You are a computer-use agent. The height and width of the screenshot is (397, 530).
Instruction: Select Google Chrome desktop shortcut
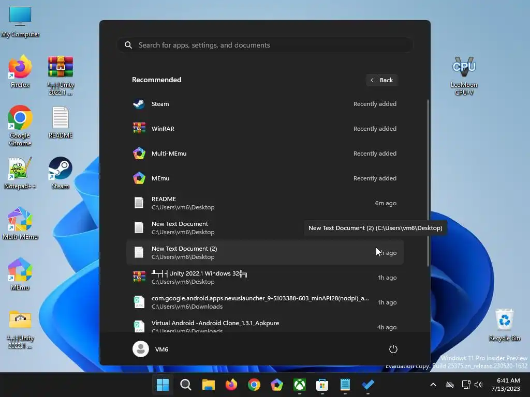pos(20,126)
